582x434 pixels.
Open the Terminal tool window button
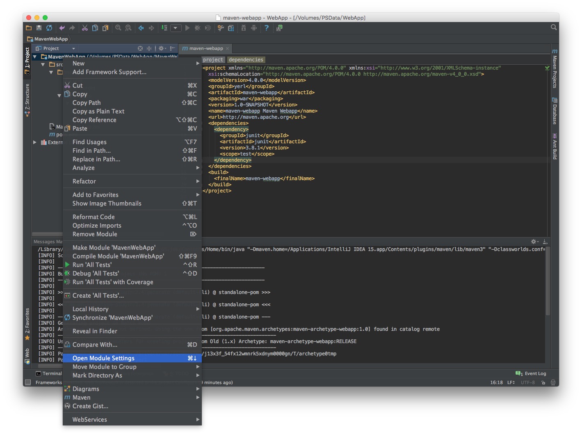tap(49, 373)
